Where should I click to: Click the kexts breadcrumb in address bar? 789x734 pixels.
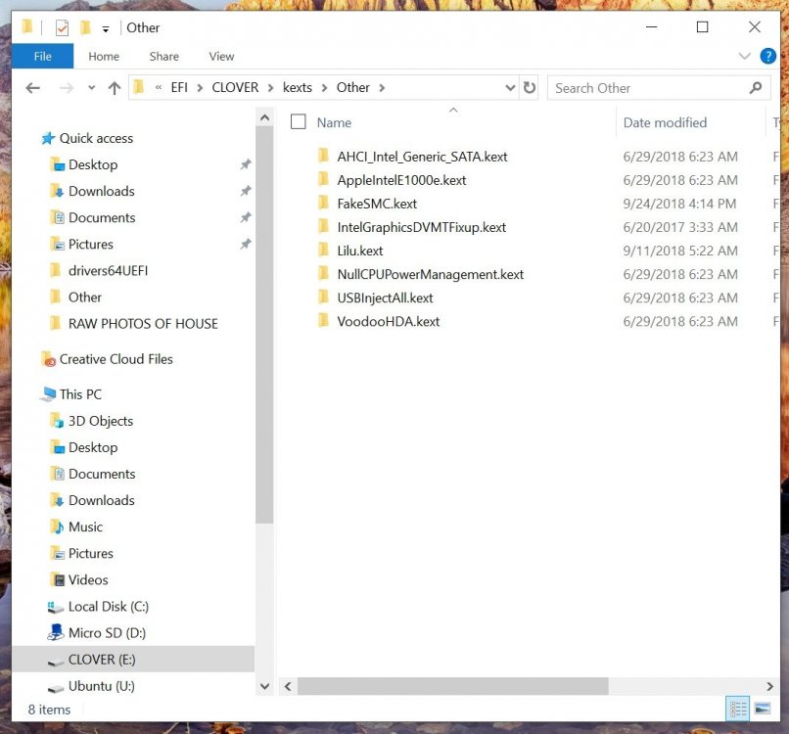pos(298,87)
